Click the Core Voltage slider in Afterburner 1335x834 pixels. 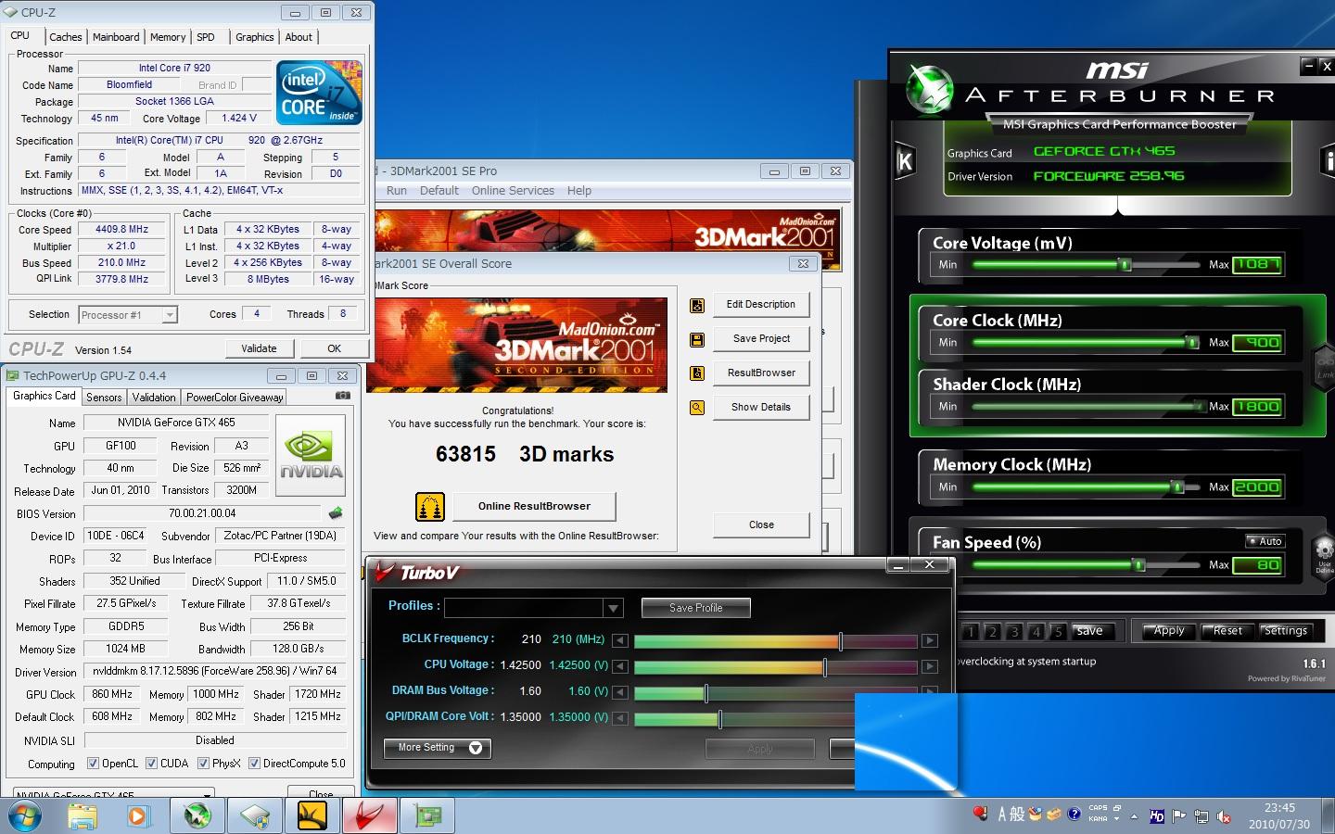(1087, 265)
